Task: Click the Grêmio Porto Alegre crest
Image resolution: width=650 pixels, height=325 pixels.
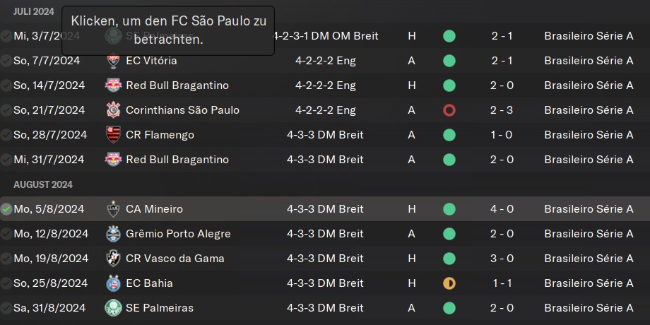Action: click(x=113, y=234)
